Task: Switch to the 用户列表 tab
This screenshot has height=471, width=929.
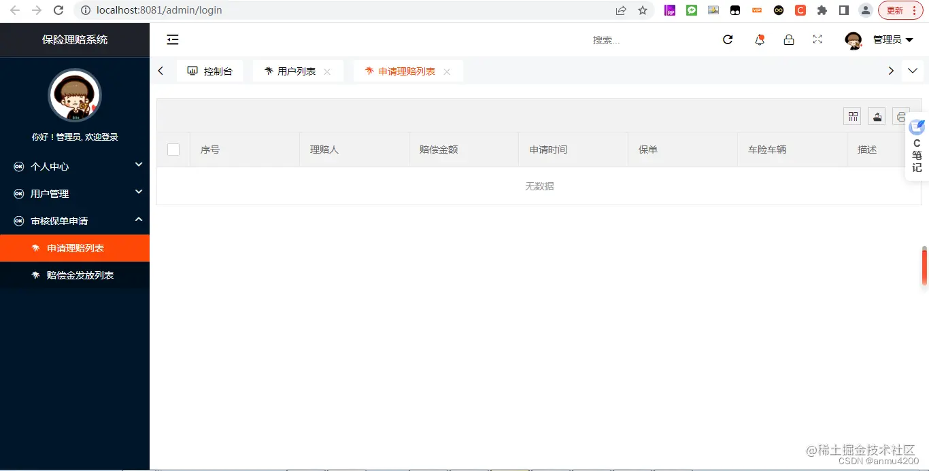Action: click(292, 70)
